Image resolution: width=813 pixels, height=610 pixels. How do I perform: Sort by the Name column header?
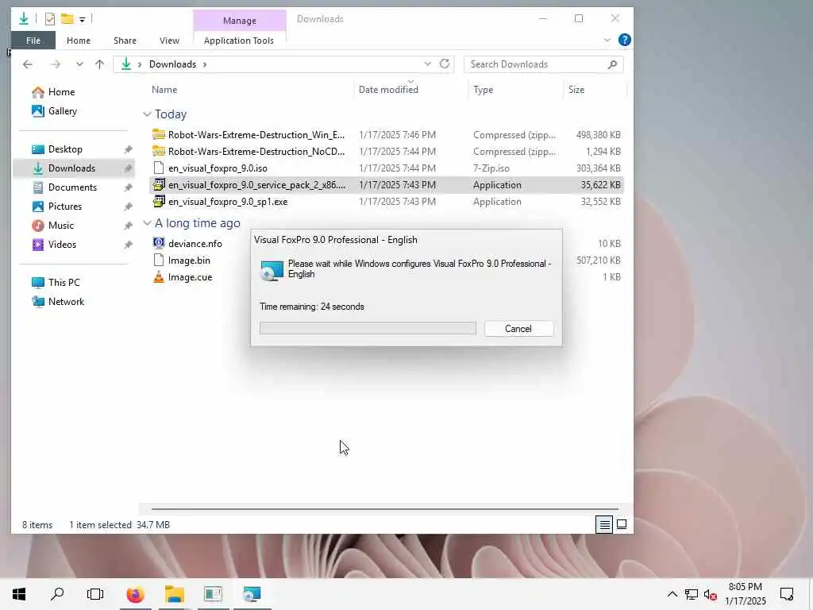coord(164,90)
